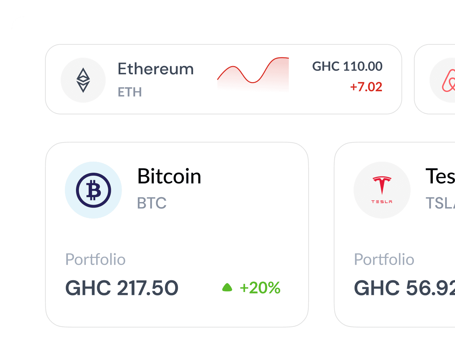The height and width of the screenshot is (351, 455).
Task: Tap the +20% gain percentage
Action: pyautogui.click(x=260, y=288)
